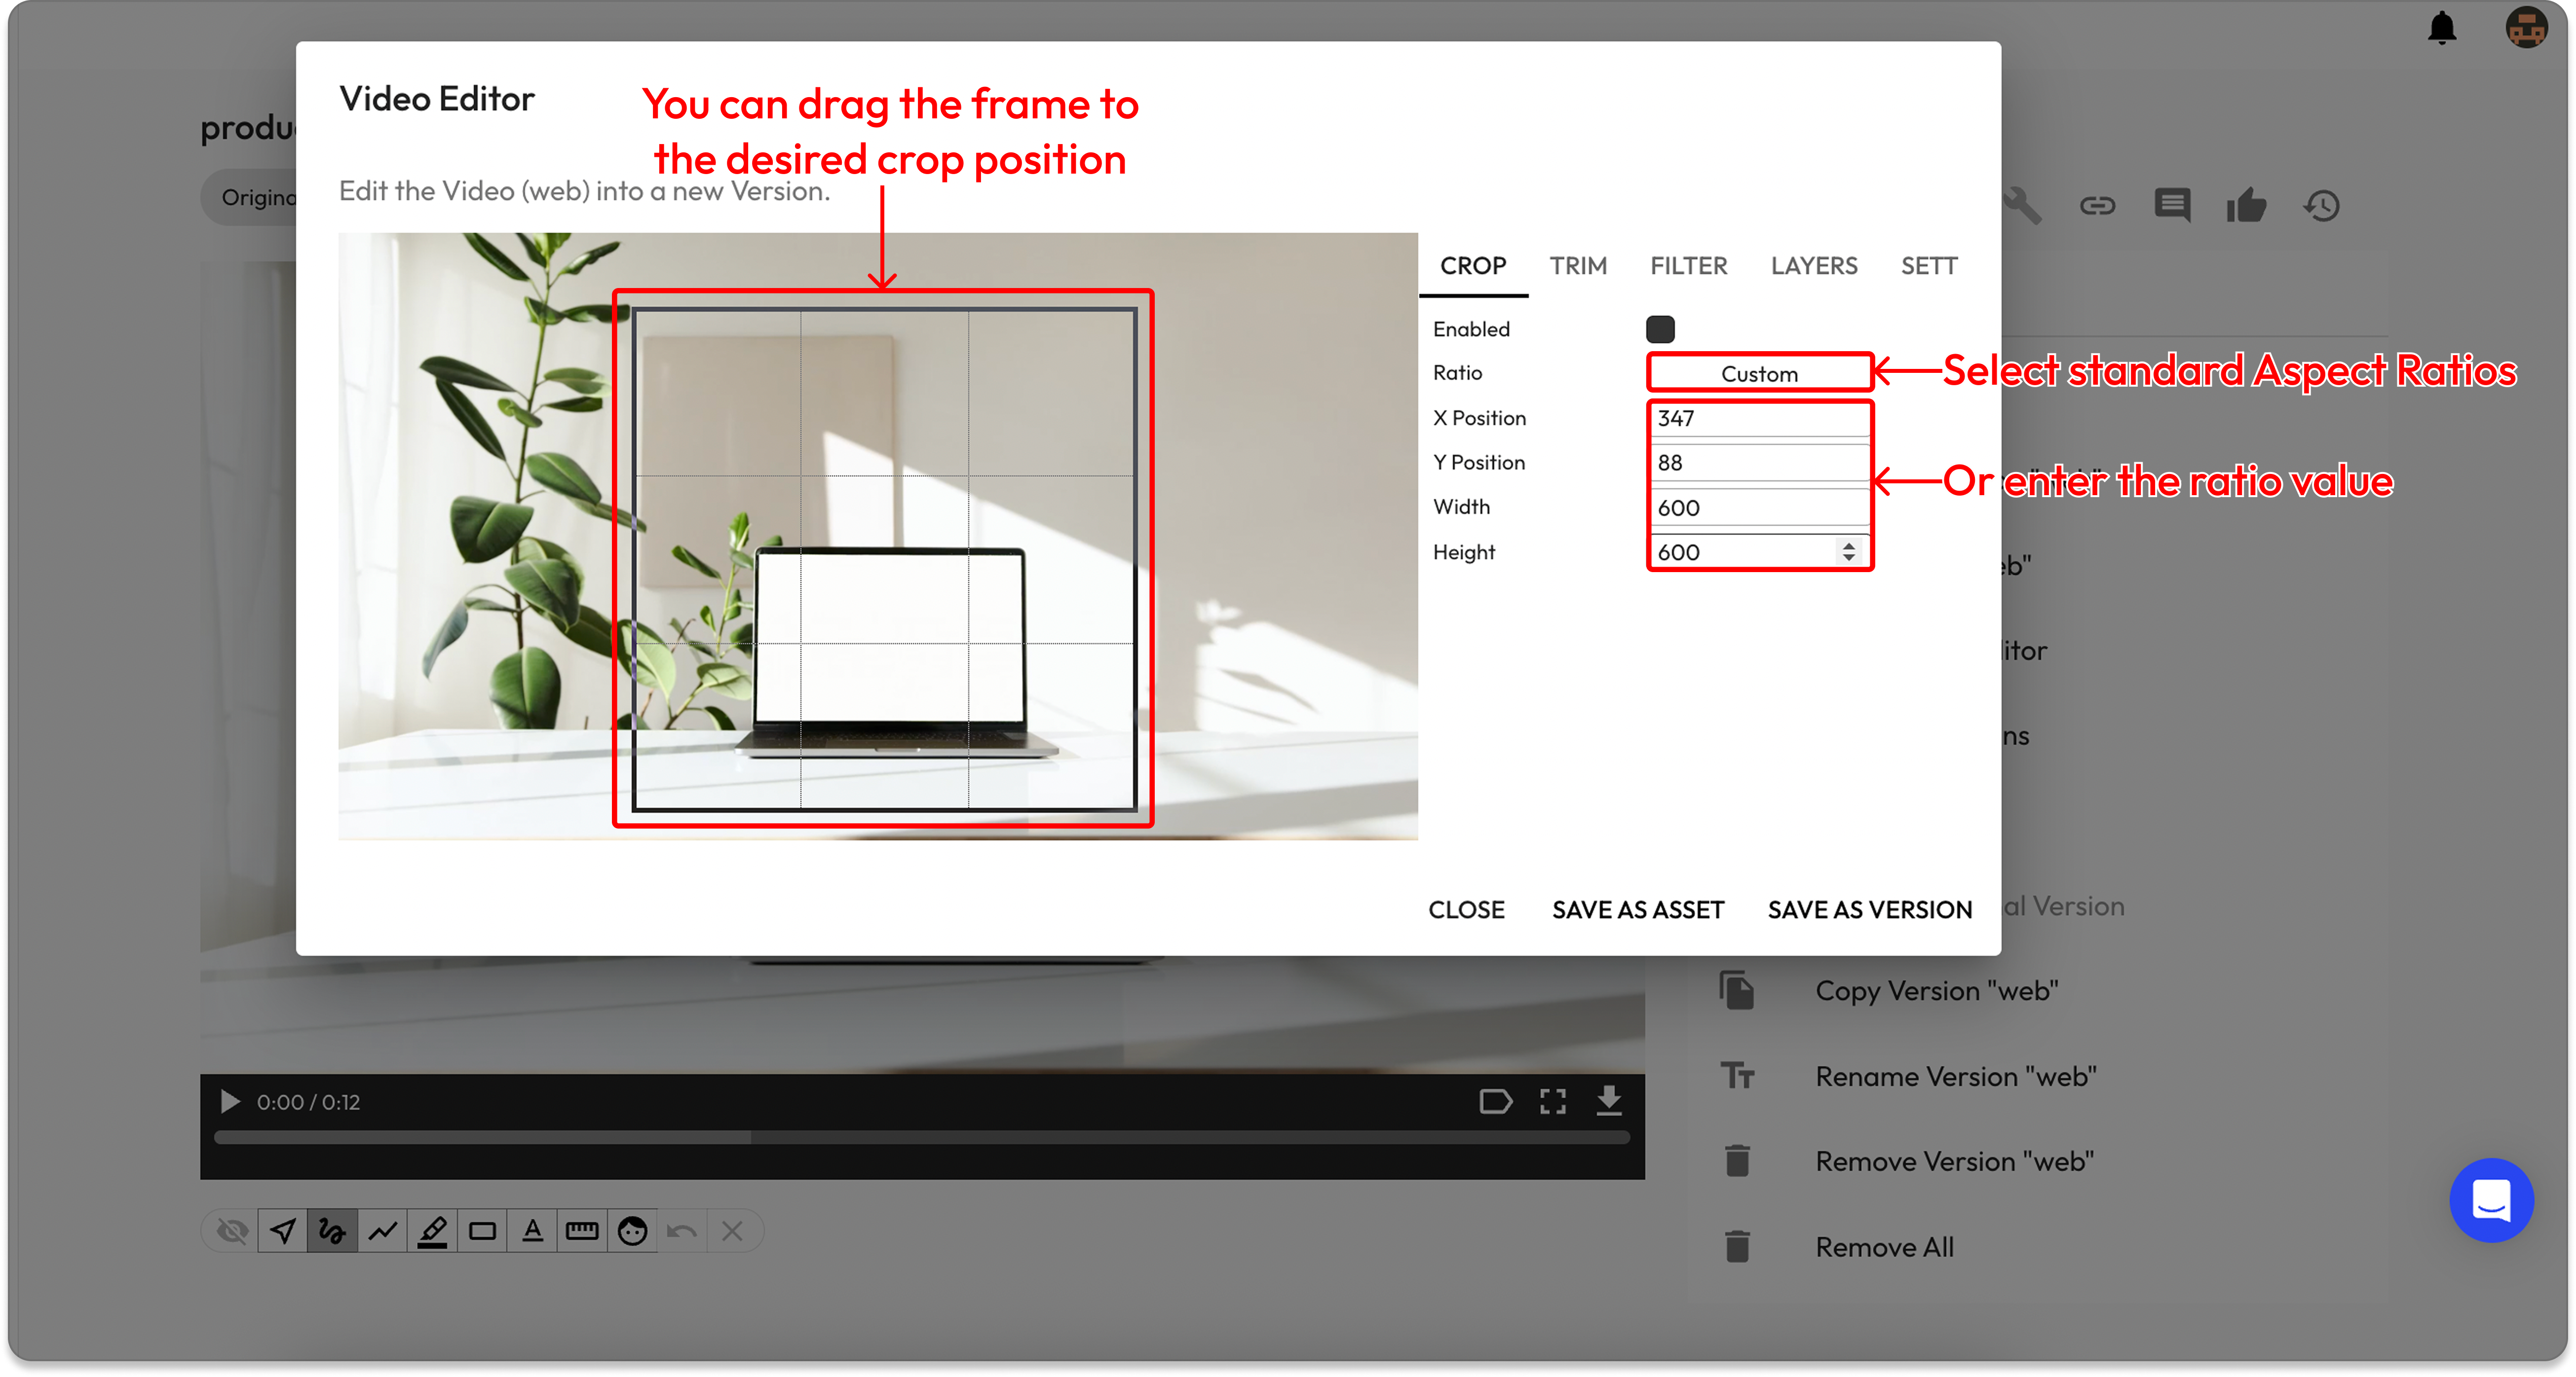Click the text annotation tool
The height and width of the screenshot is (1377, 2576).
532,1231
